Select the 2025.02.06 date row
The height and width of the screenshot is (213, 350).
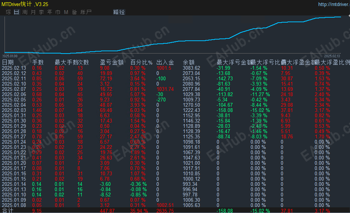(14, 95)
